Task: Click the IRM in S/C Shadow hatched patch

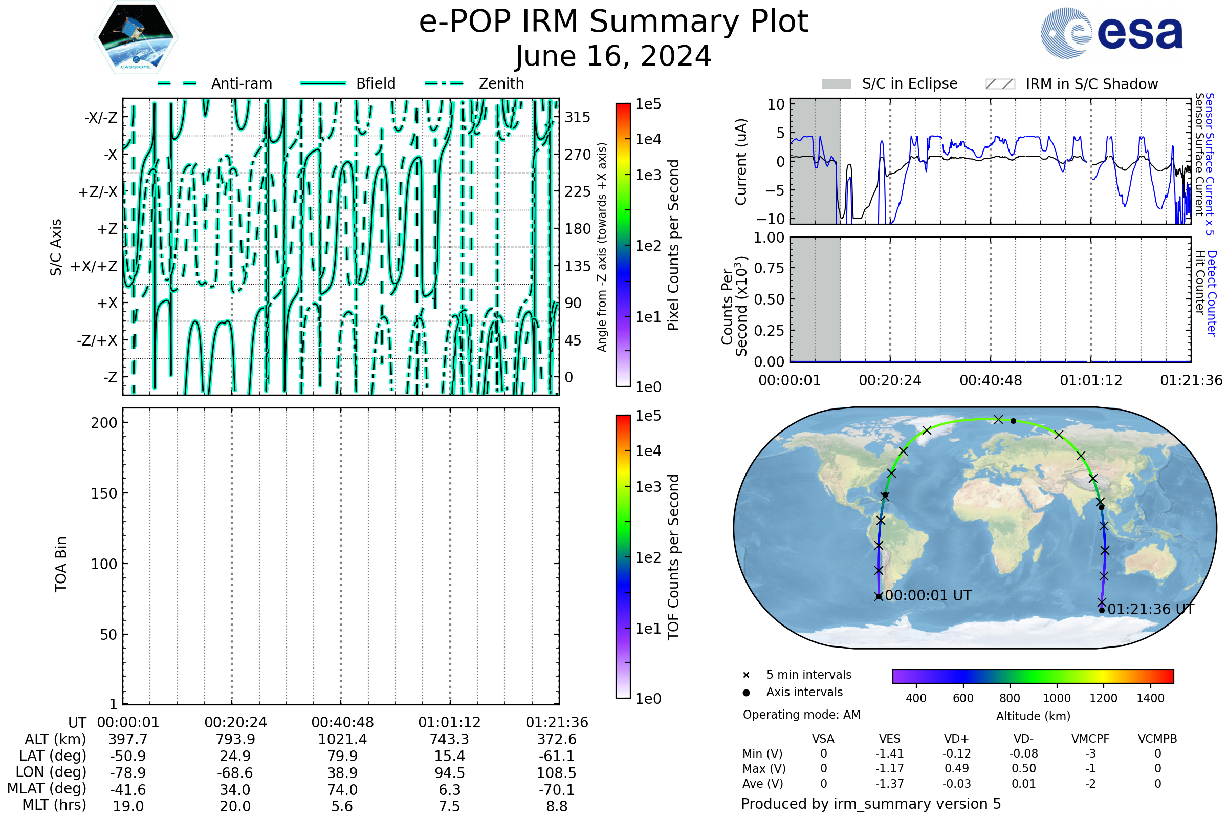Action: [x=1000, y=84]
